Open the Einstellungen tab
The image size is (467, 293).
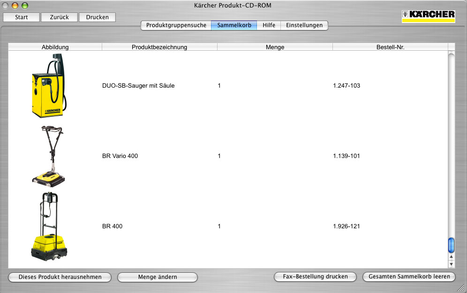304,25
